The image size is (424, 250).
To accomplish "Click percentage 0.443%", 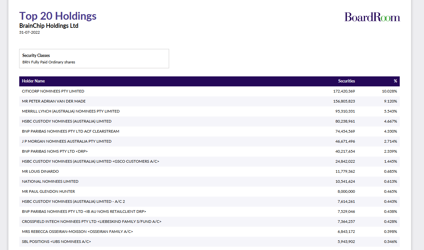I will (x=390, y=201).
